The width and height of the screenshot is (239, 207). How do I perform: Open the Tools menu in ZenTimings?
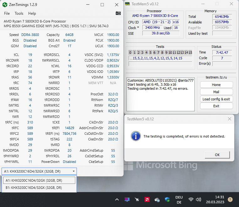(19, 13)
